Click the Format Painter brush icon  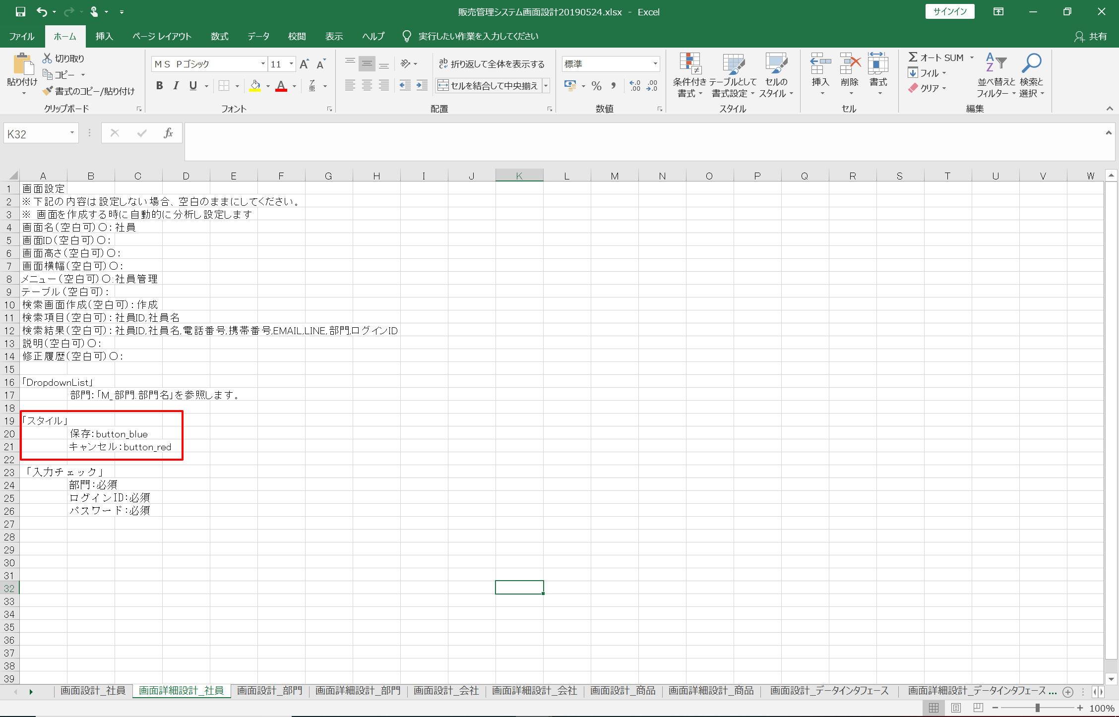coord(48,91)
